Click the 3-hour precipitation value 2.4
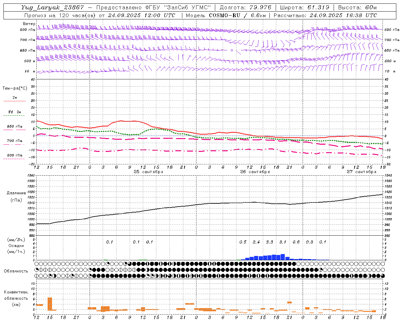Viewport: 401px width, 320px height. (256, 242)
